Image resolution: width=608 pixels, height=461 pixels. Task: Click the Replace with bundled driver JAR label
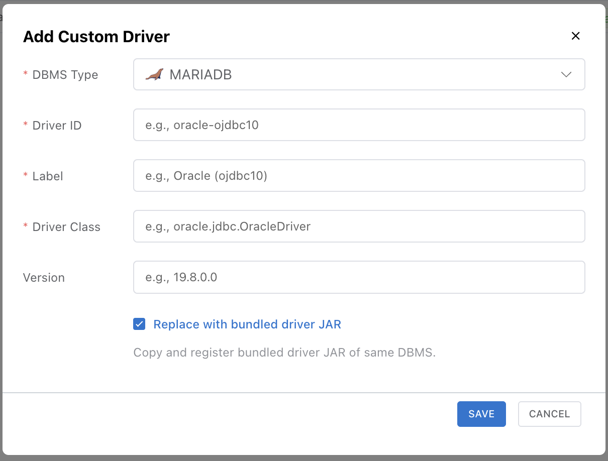(x=247, y=324)
